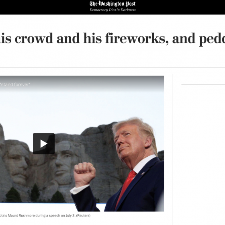Click the 'stand forever' video title overlay
The image size is (225, 225).
coord(15,84)
